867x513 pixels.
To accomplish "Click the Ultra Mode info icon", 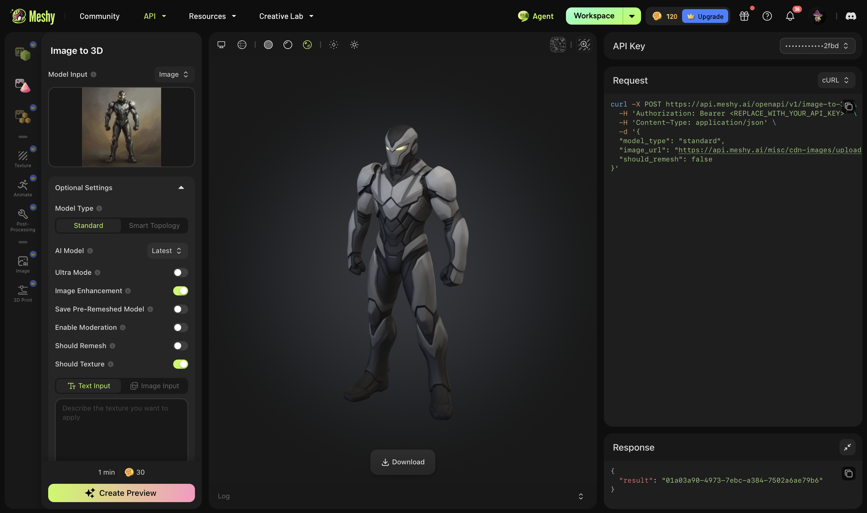I will (97, 273).
